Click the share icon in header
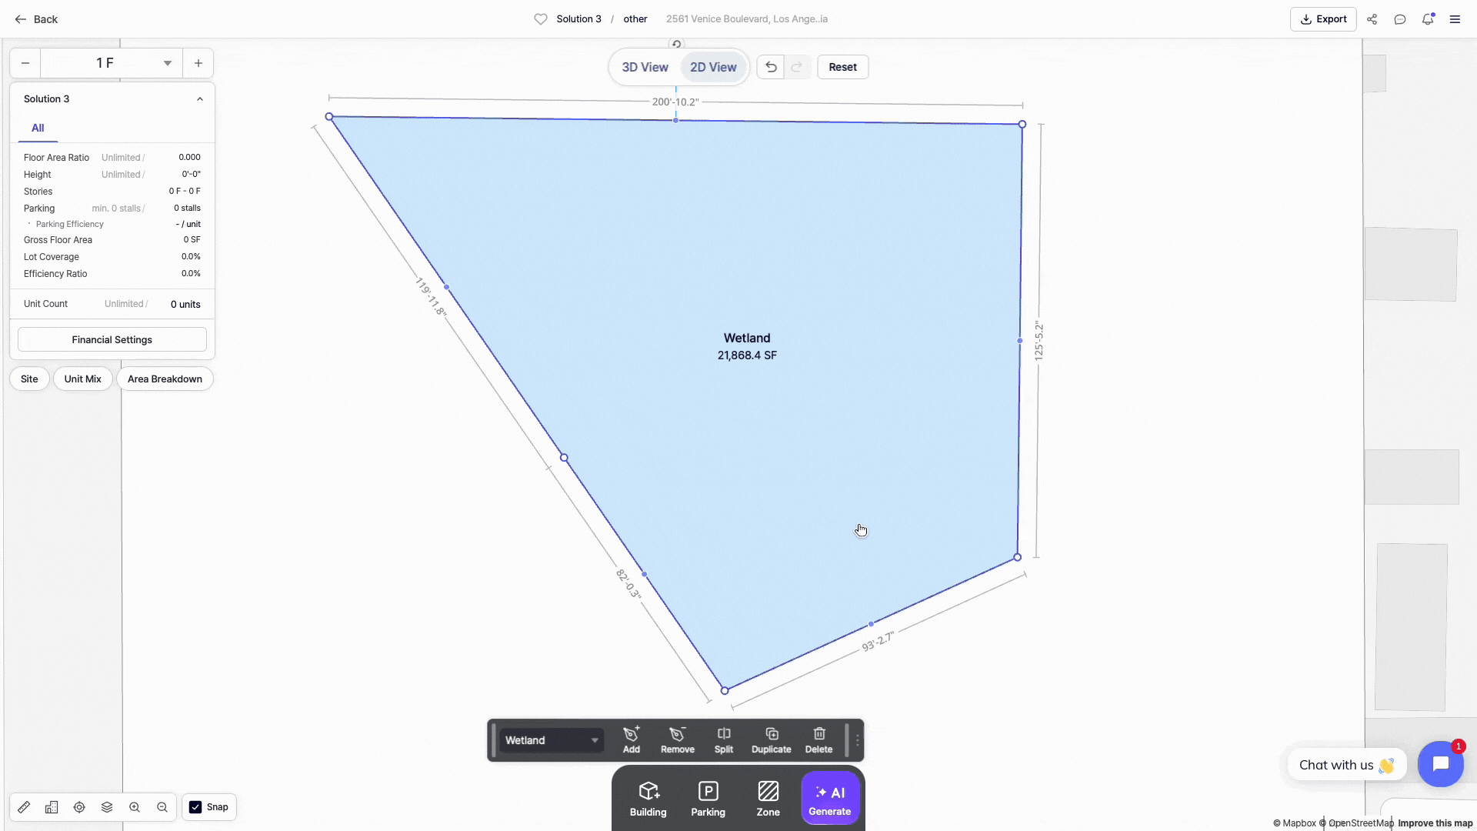Screen dimensions: 1477x831 pos(1372,19)
